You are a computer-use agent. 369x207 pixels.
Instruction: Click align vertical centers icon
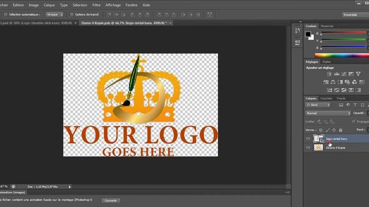[116, 14]
